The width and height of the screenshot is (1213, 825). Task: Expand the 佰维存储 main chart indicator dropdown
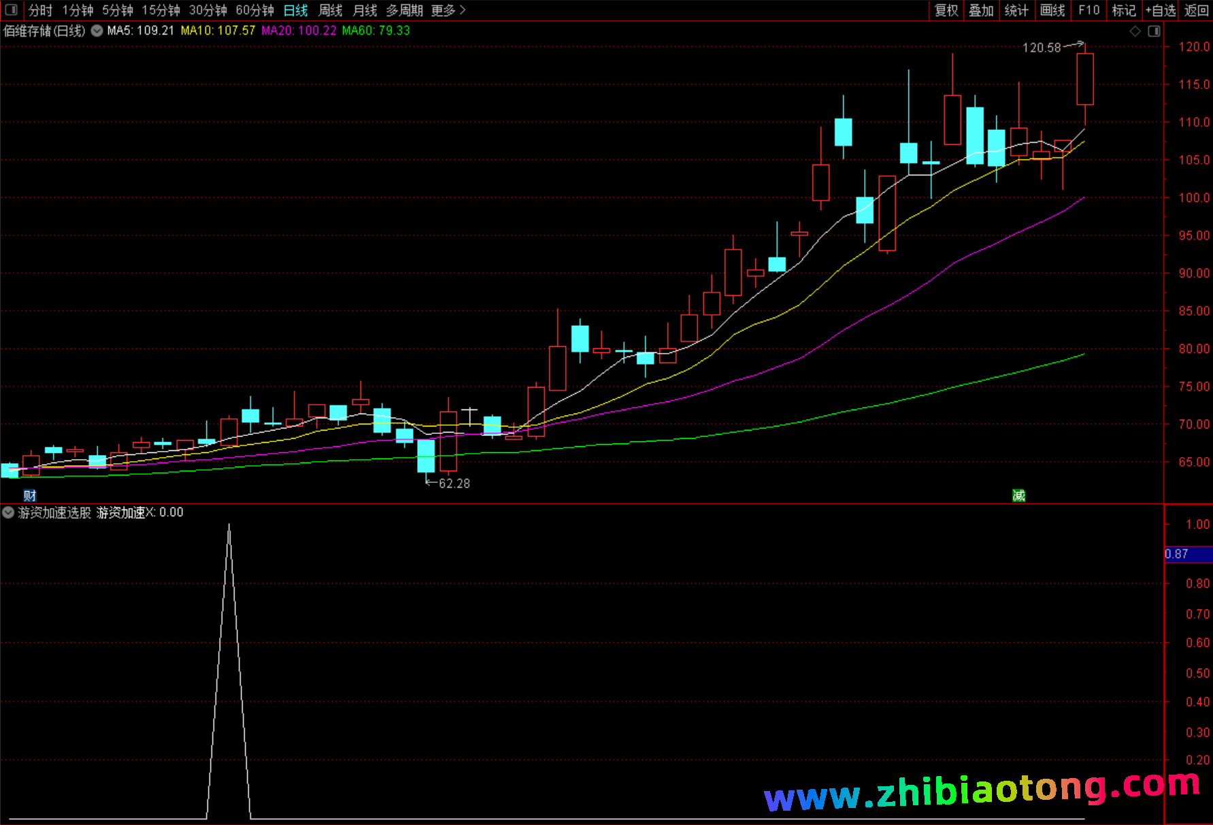coord(97,31)
